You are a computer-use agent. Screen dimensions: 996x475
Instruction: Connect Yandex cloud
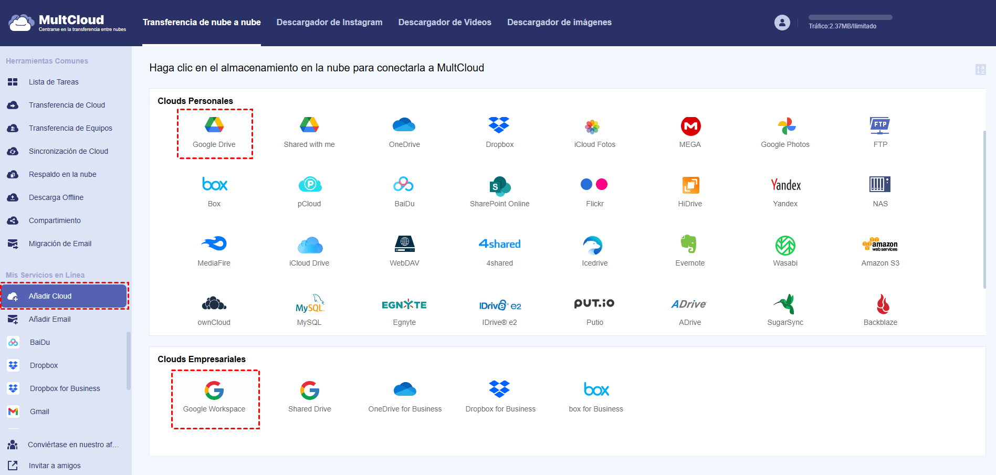click(785, 192)
